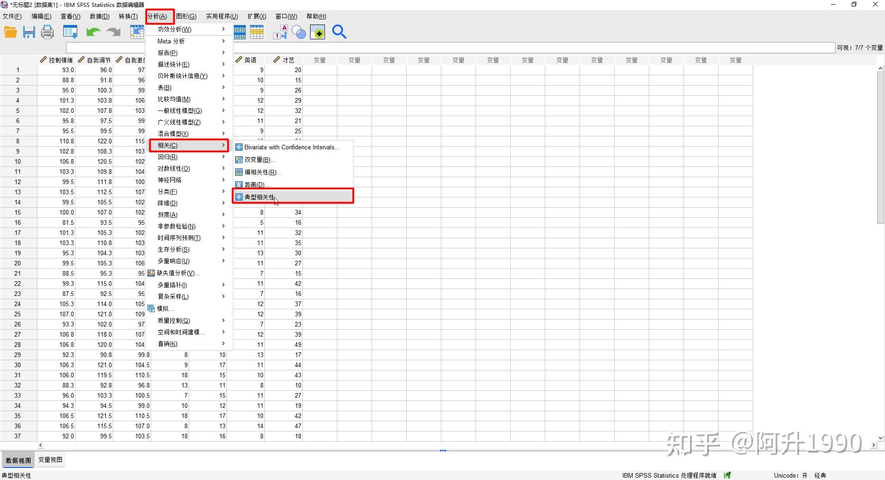Select row header 1
The width and height of the screenshot is (885, 480).
click(x=18, y=70)
